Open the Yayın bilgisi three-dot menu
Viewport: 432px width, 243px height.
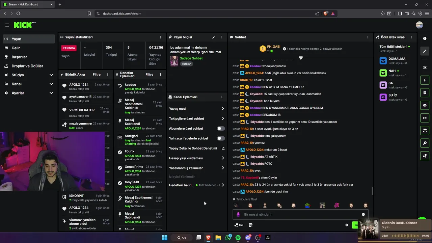222,37
